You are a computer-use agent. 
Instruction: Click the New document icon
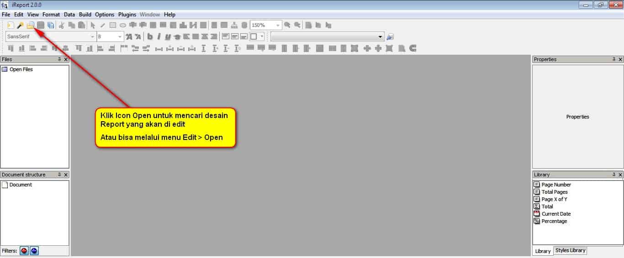tap(11, 26)
